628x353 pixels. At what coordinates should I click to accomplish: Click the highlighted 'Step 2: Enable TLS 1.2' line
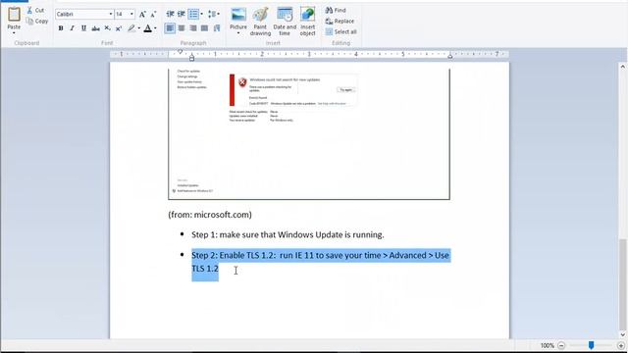(321, 262)
